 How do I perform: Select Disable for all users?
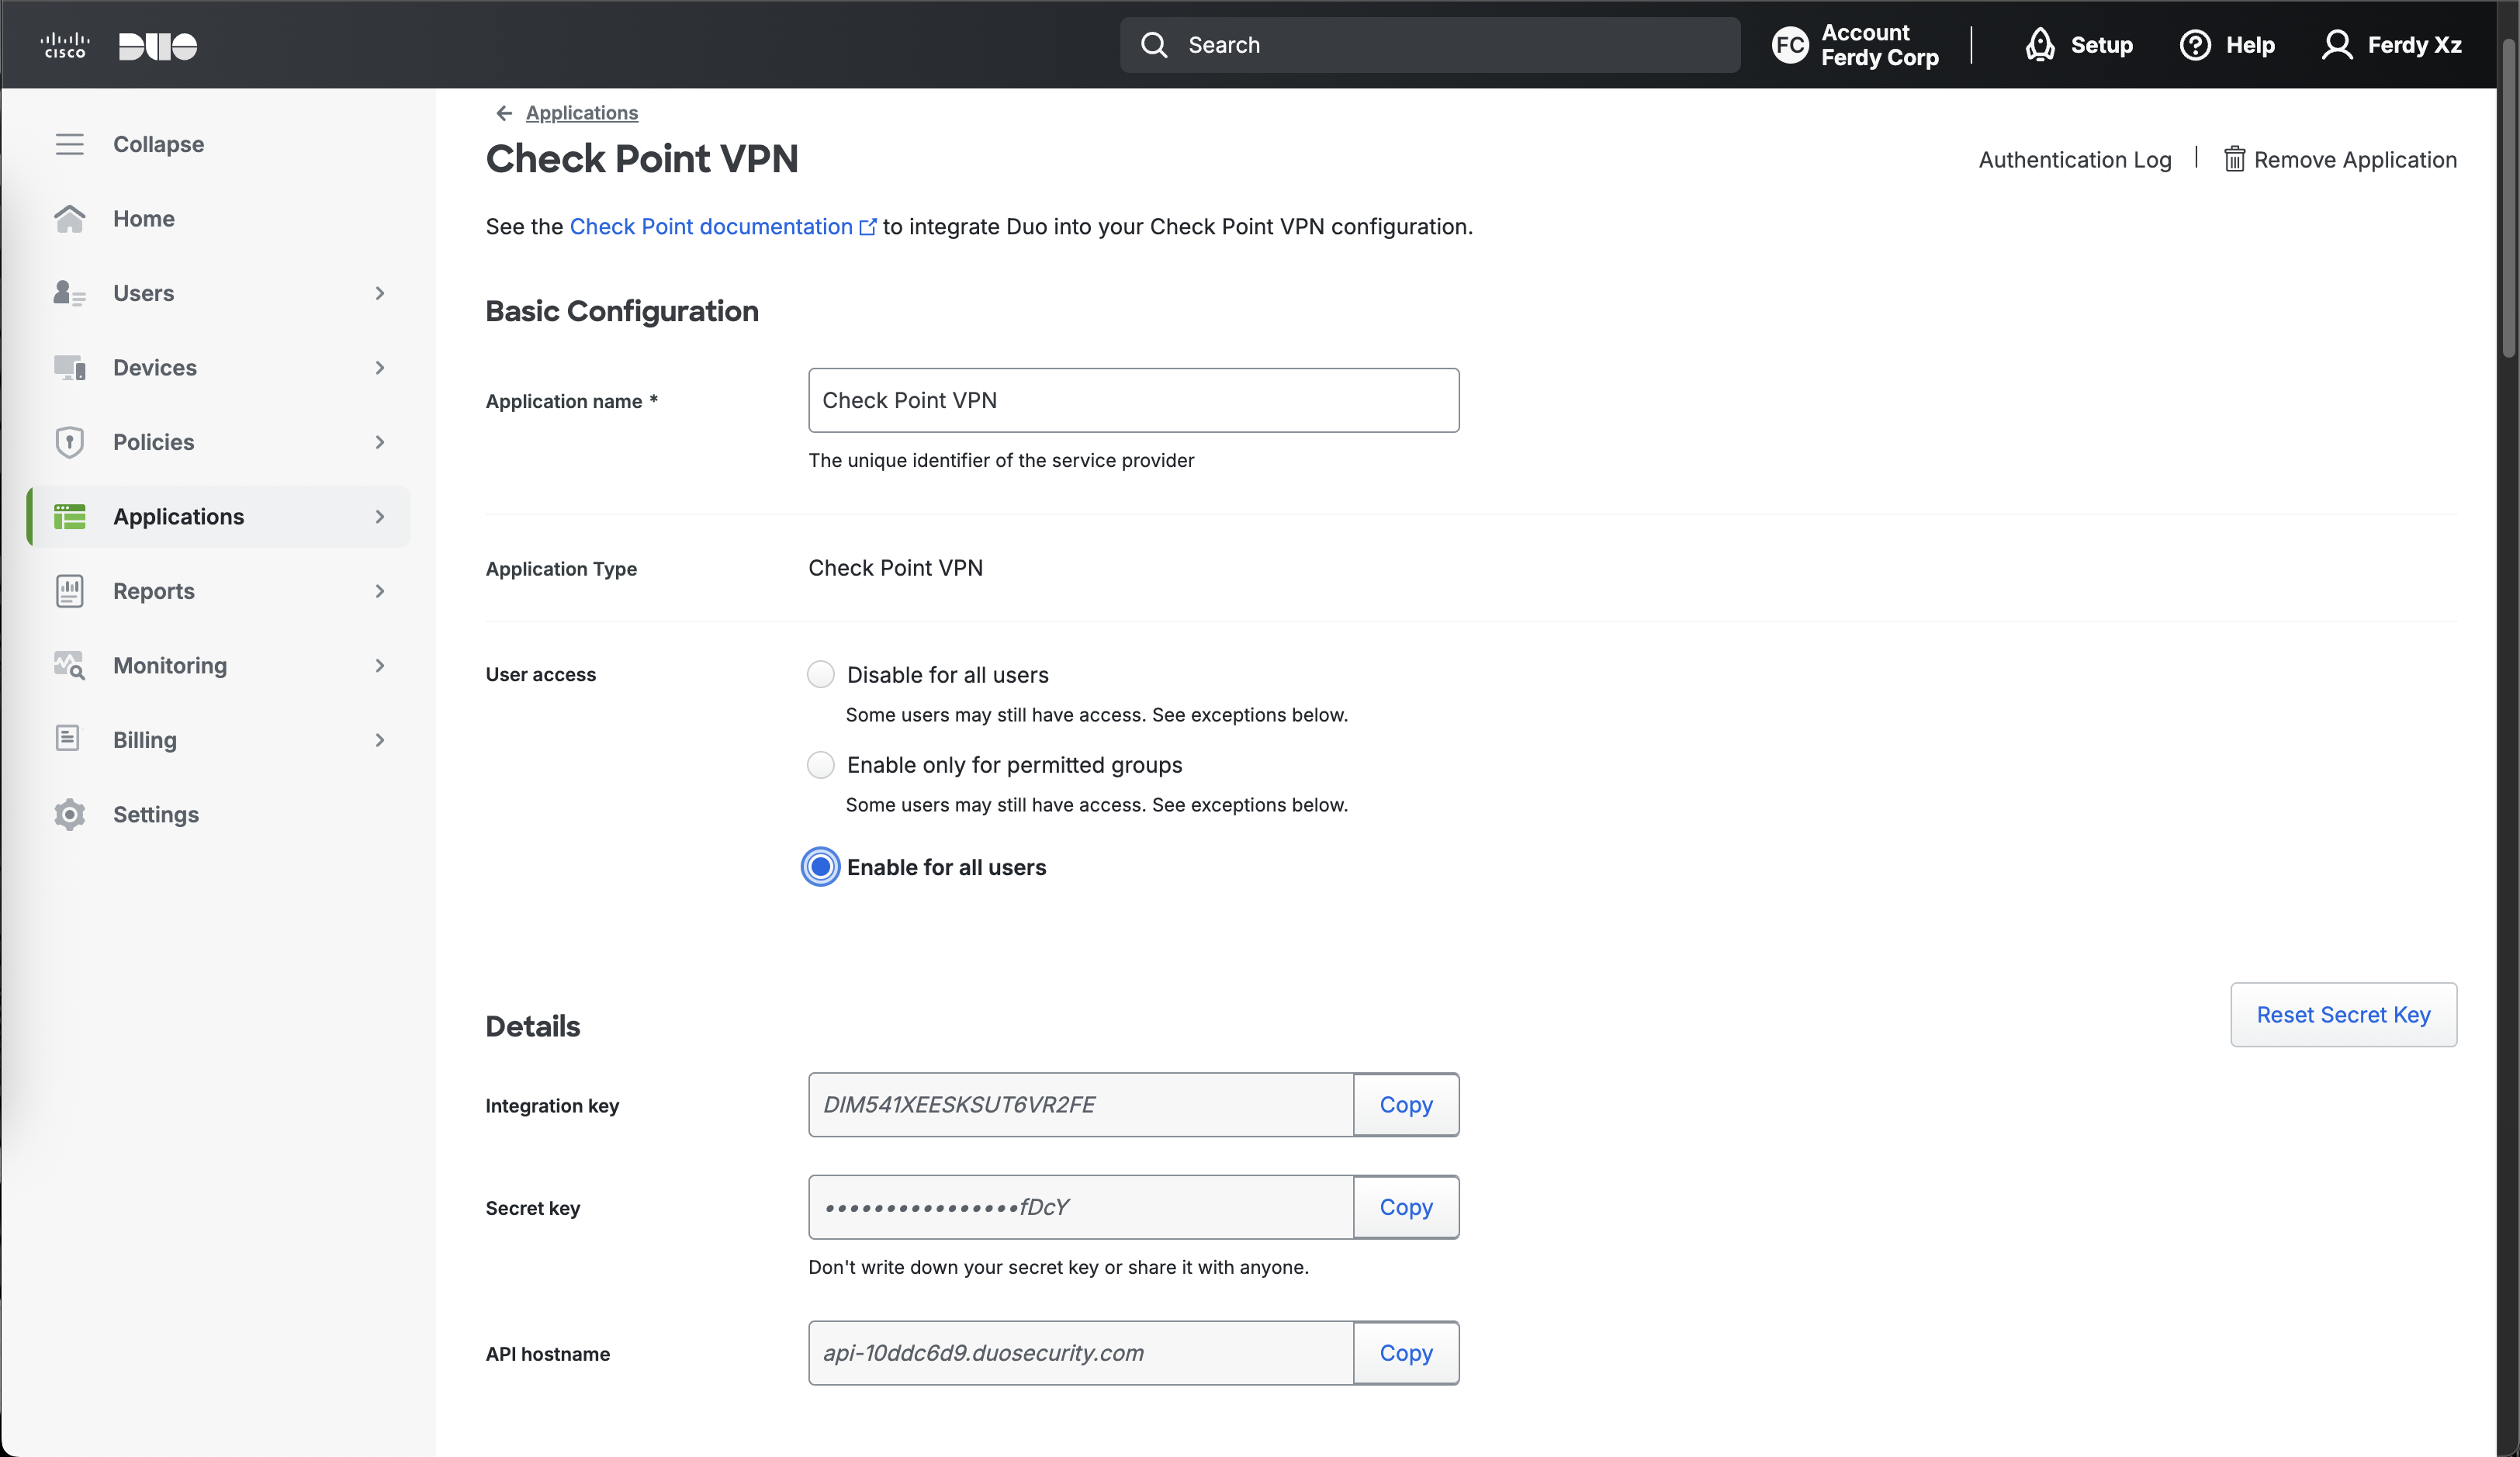click(821, 675)
